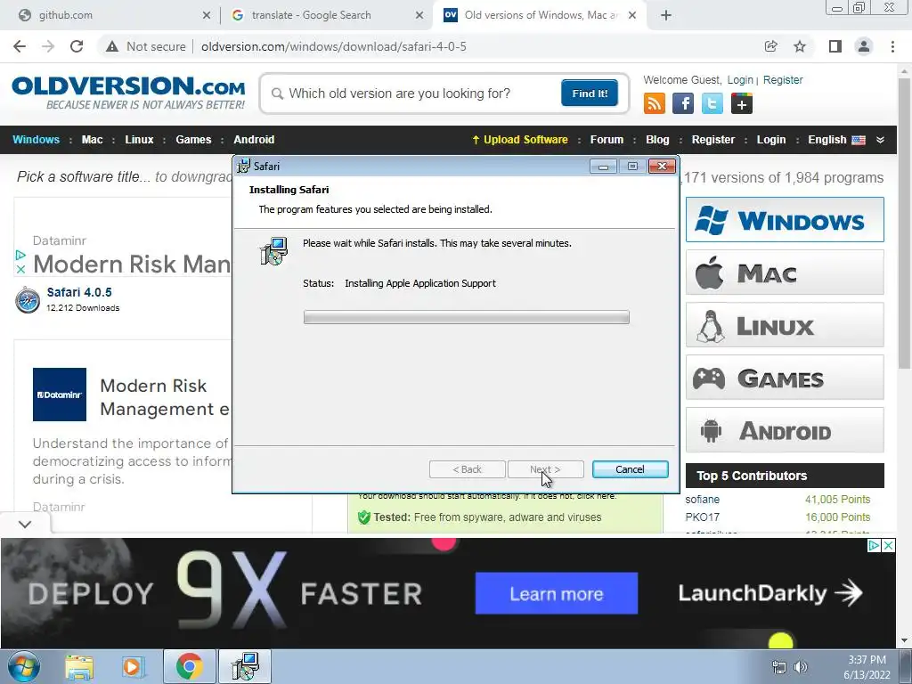
Task: Open the Windows Start button
Action: tap(24, 666)
